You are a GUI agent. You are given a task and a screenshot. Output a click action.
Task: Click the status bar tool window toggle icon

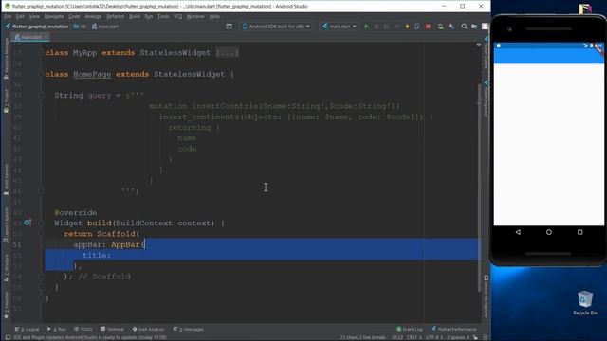[8, 337]
